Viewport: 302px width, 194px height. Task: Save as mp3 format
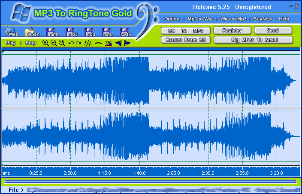[72, 32]
